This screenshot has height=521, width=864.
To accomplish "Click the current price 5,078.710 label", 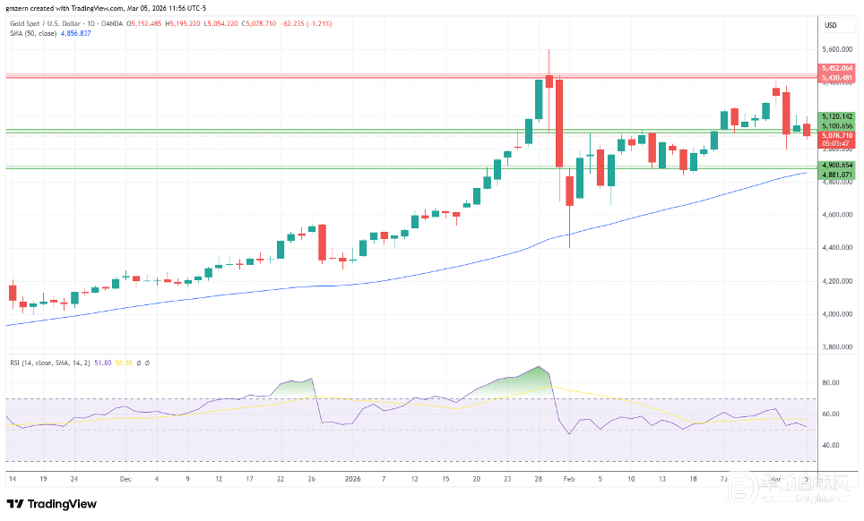I will coord(836,135).
